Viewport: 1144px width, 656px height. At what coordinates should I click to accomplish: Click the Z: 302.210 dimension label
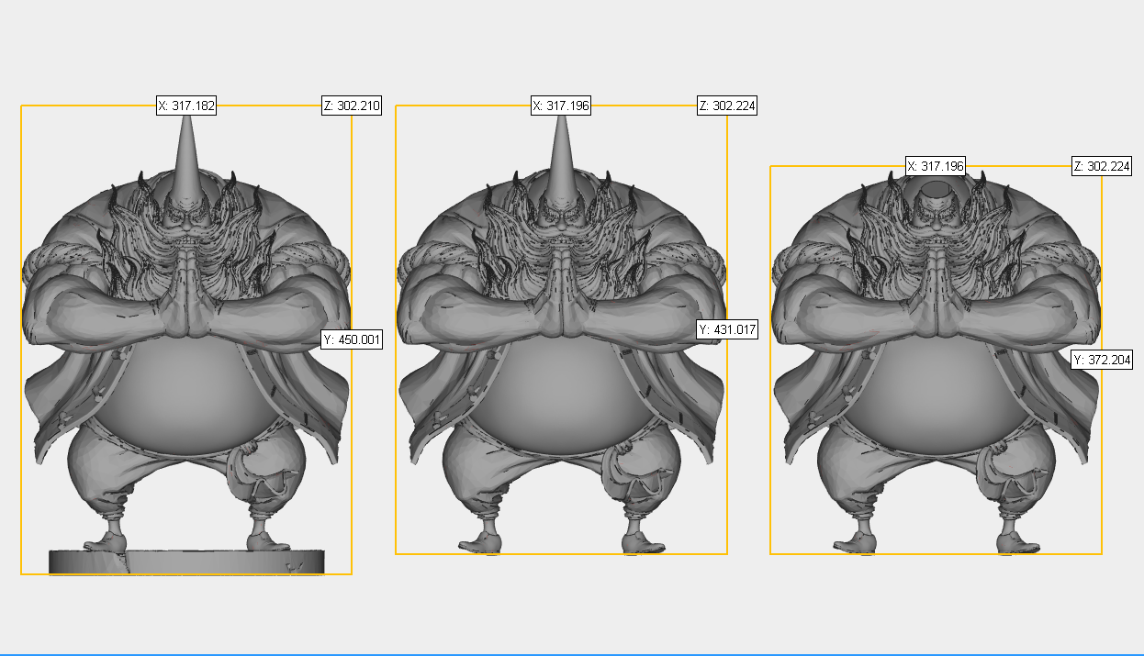click(352, 106)
